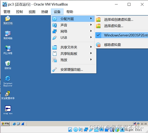
Task: Click the 安装增强功能 wrench icon
Action: click(54, 70)
